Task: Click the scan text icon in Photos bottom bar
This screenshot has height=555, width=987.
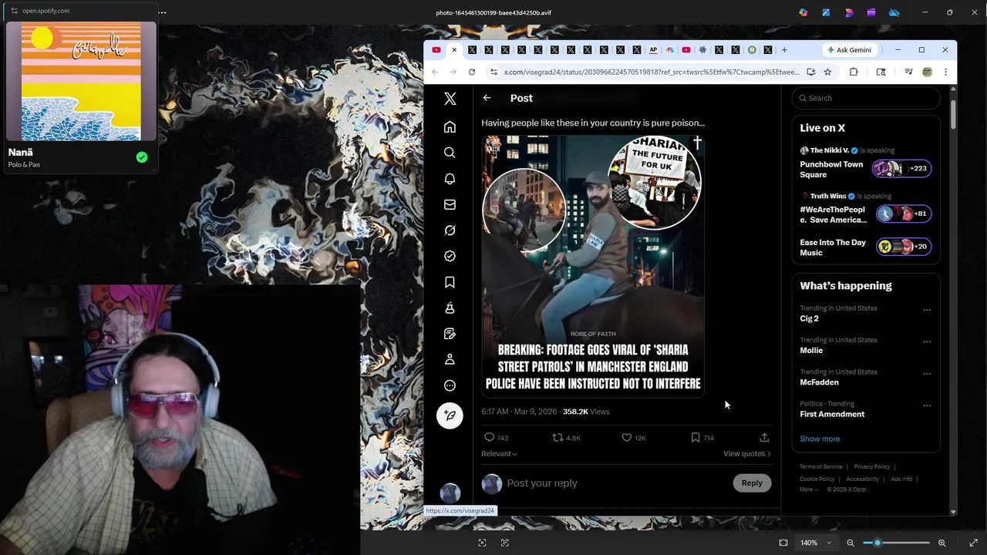Action: (504, 543)
